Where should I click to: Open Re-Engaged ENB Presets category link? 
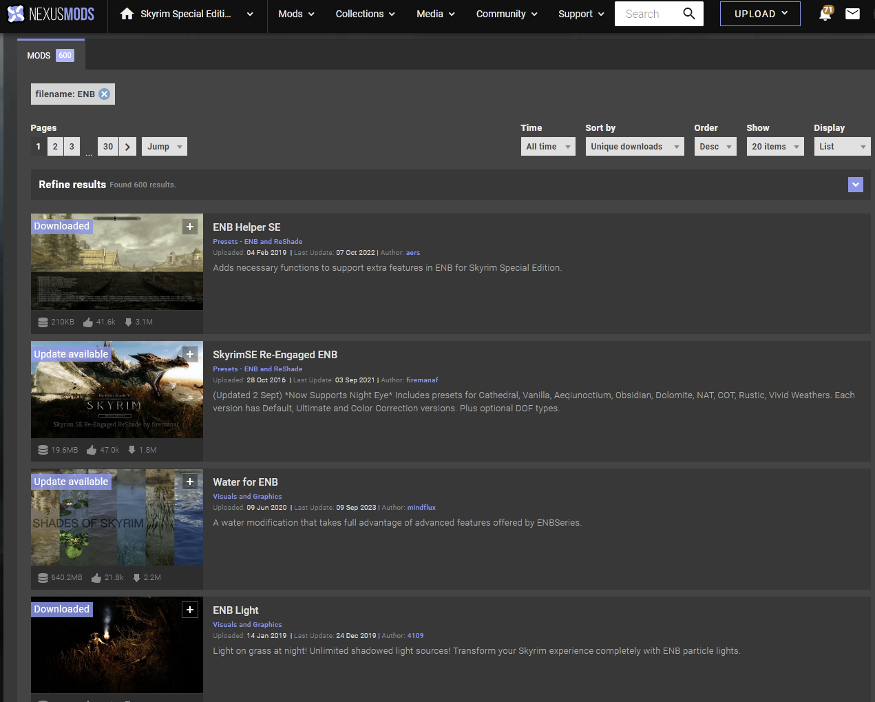coord(257,369)
